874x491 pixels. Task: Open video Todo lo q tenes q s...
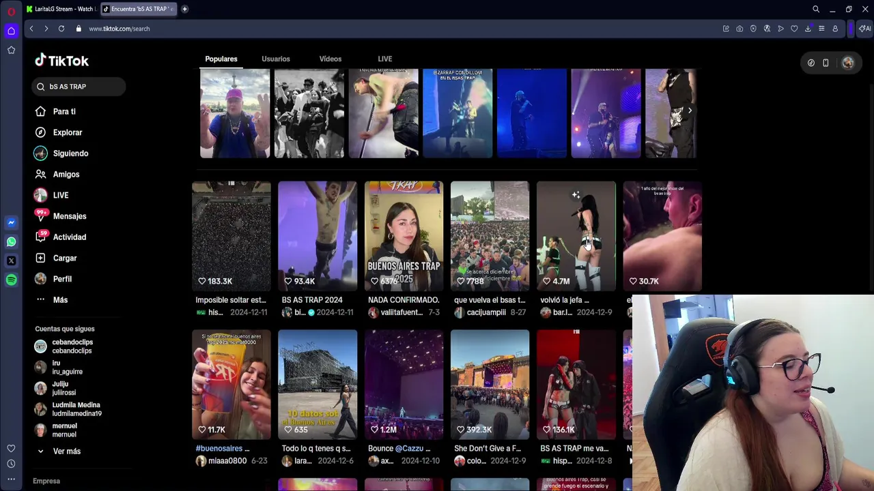coord(317,385)
